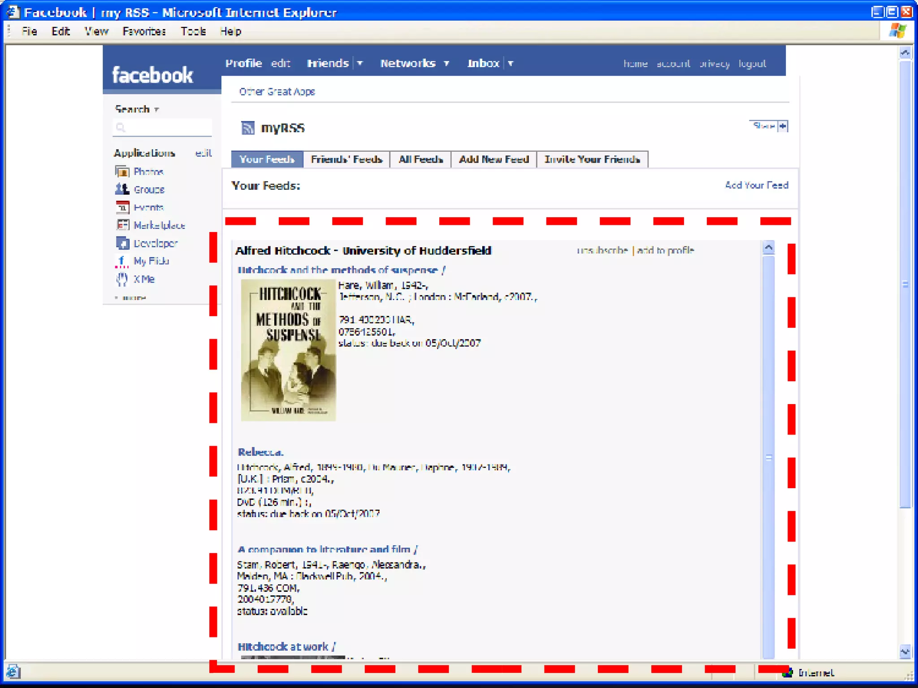
Task: Open Marketplace icon in sidebar
Action: click(x=122, y=225)
